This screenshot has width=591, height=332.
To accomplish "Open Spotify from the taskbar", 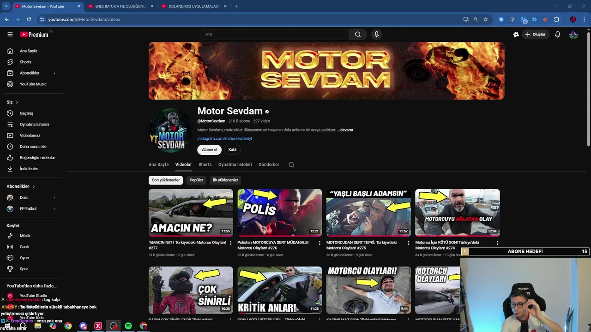I will pos(128,326).
